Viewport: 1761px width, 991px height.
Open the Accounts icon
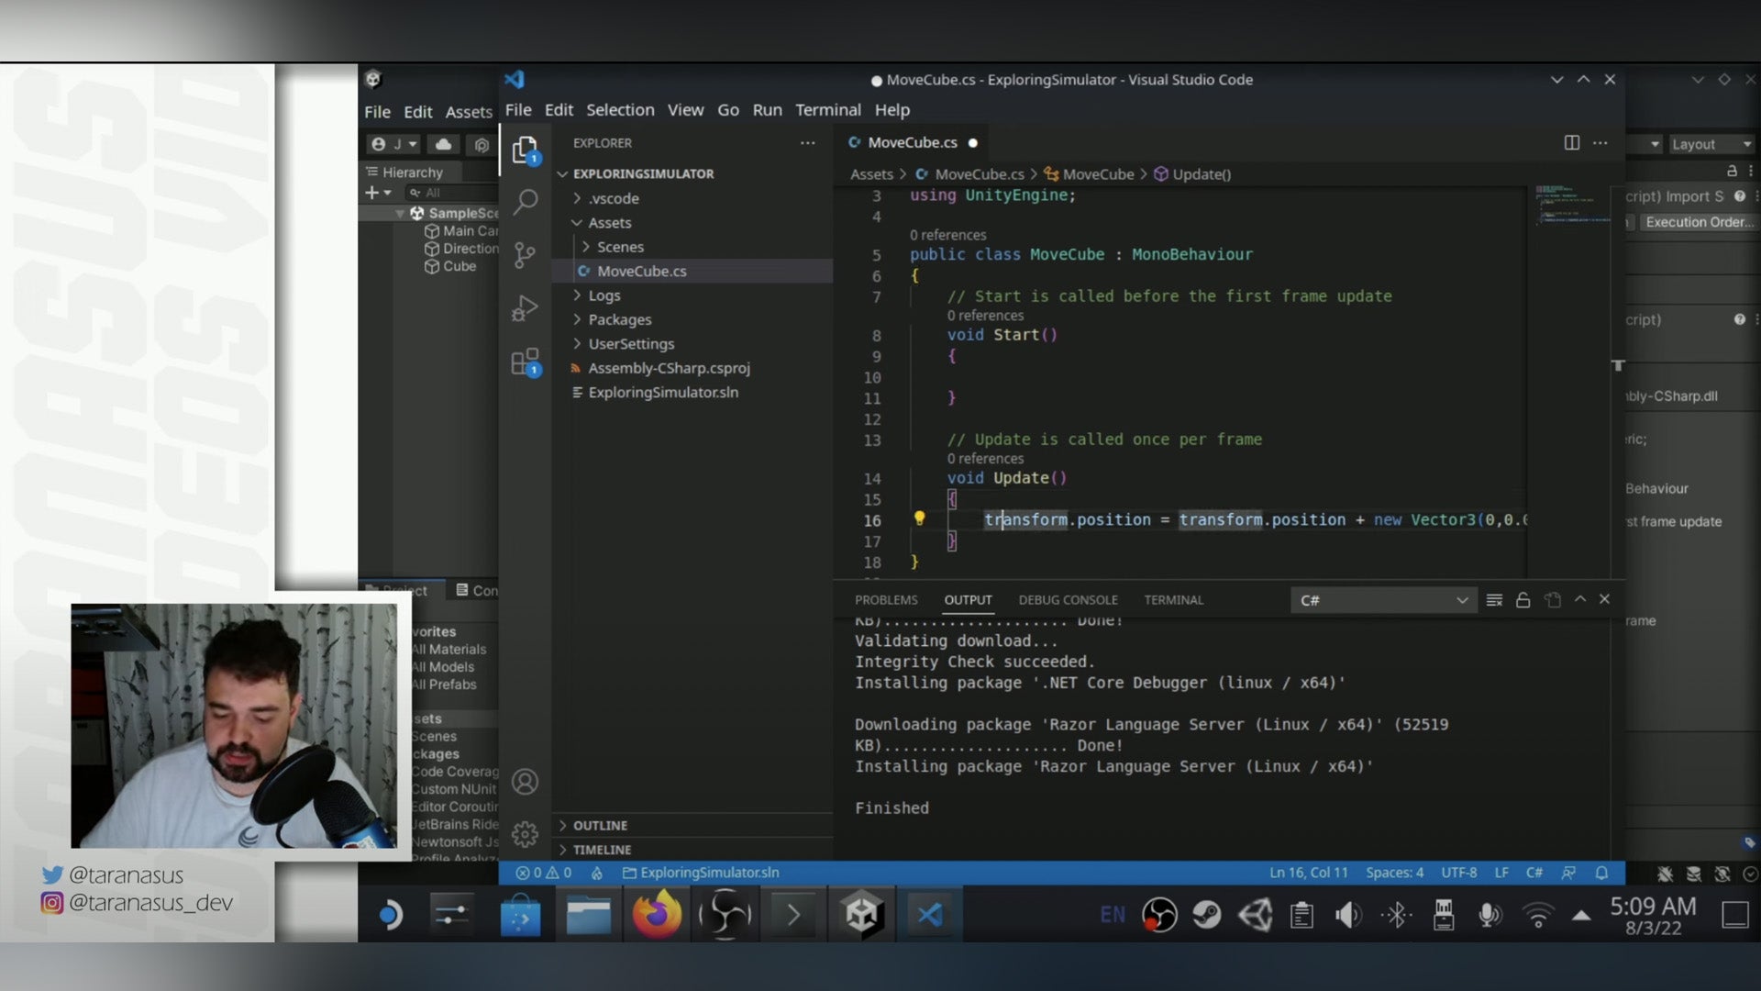pyautogui.click(x=526, y=782)
